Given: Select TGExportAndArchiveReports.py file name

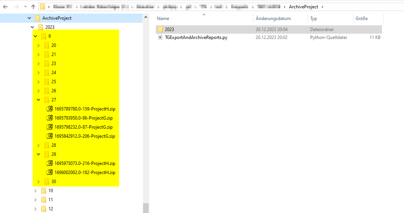Looking at the screenshot, I should point(196,37).
